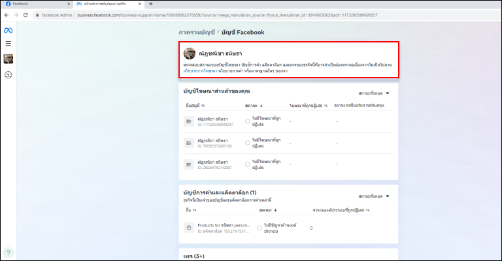Click ad account icon for ID 1173280380695057
502x261 pixels.
tap(189, 121)
